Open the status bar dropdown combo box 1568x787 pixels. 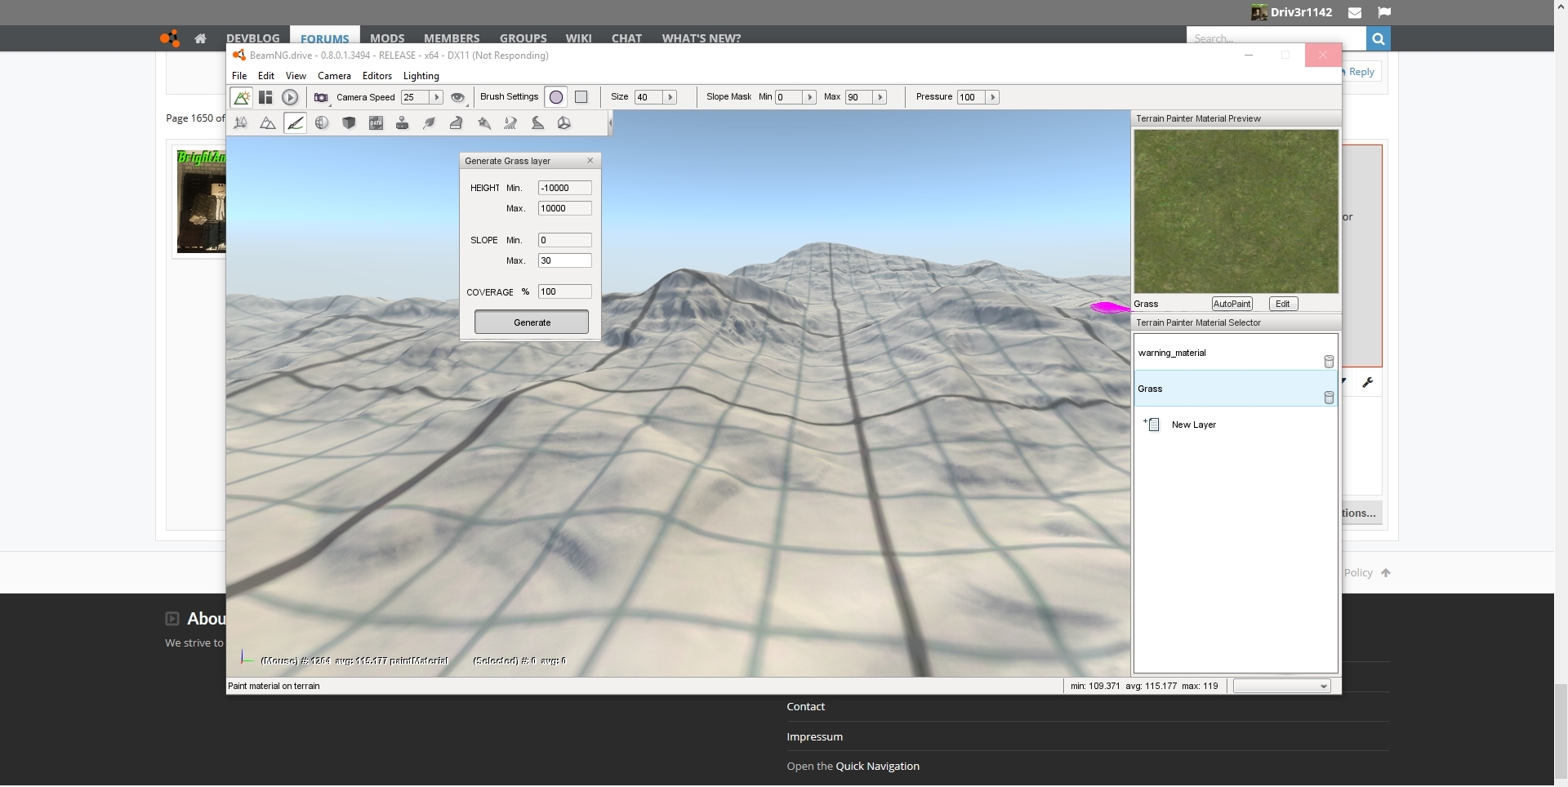(x=1282, y=687)
